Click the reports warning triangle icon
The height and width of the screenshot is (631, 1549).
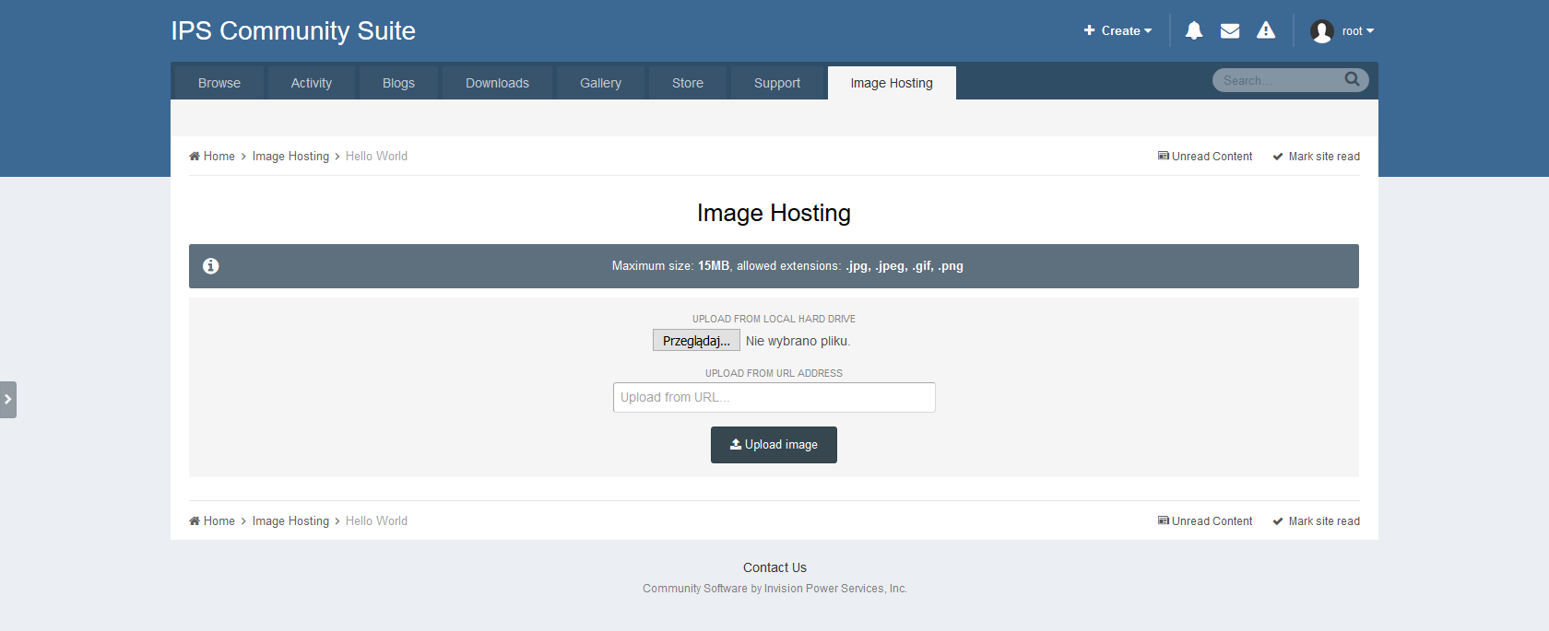coord(1266,30)
